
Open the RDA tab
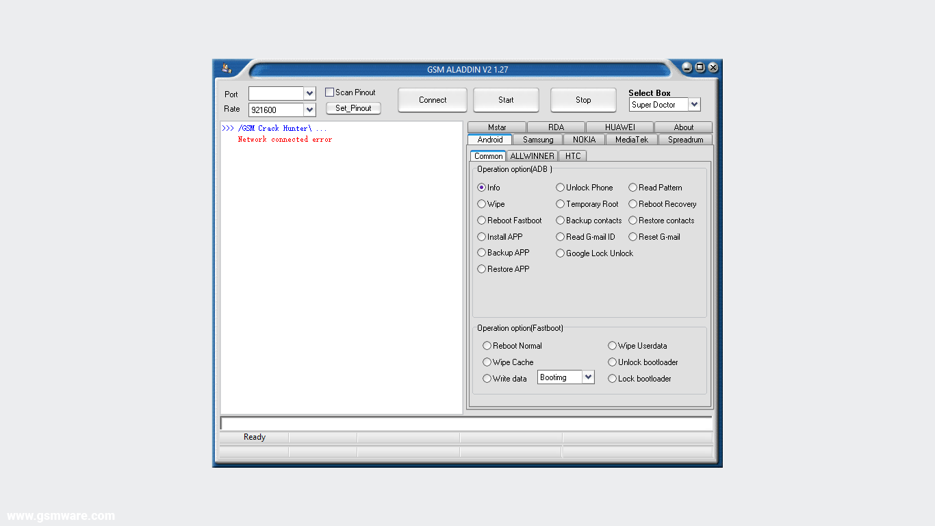(x=556, y=127)
